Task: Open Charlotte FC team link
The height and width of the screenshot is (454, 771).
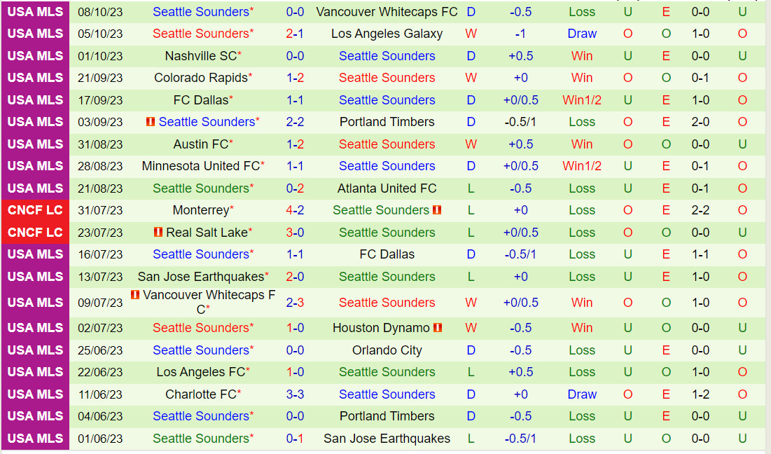Action: pos(201,394)
